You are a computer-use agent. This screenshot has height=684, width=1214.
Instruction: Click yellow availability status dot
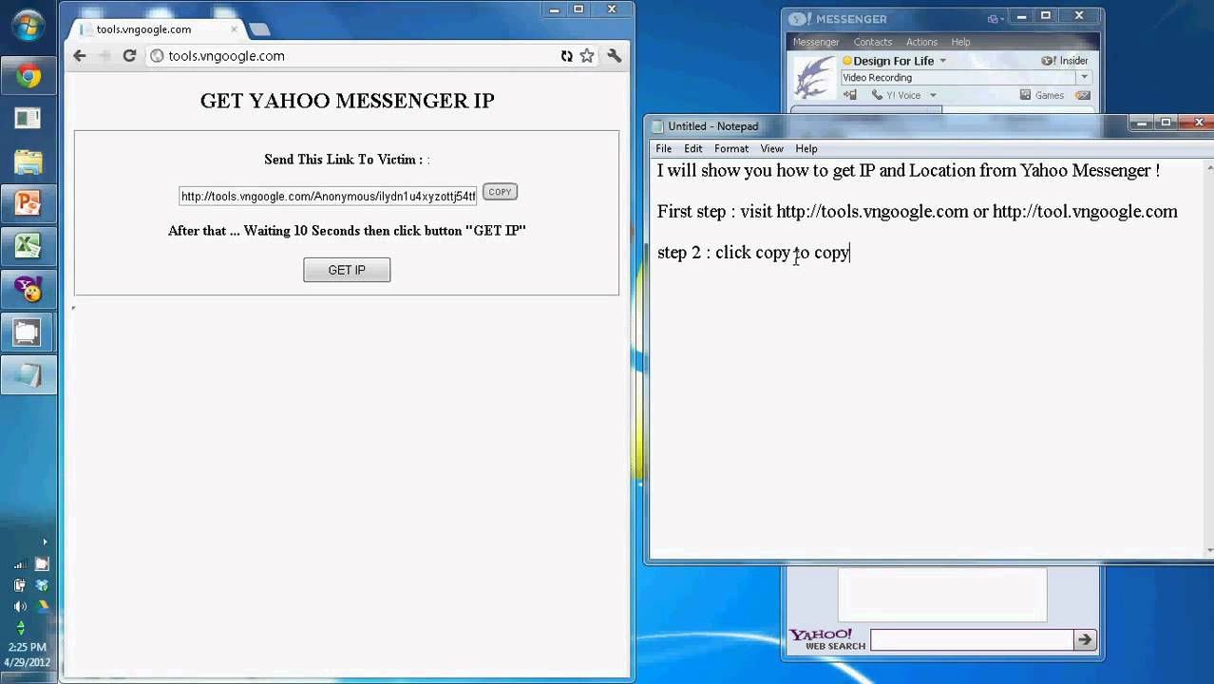[847, 61]
